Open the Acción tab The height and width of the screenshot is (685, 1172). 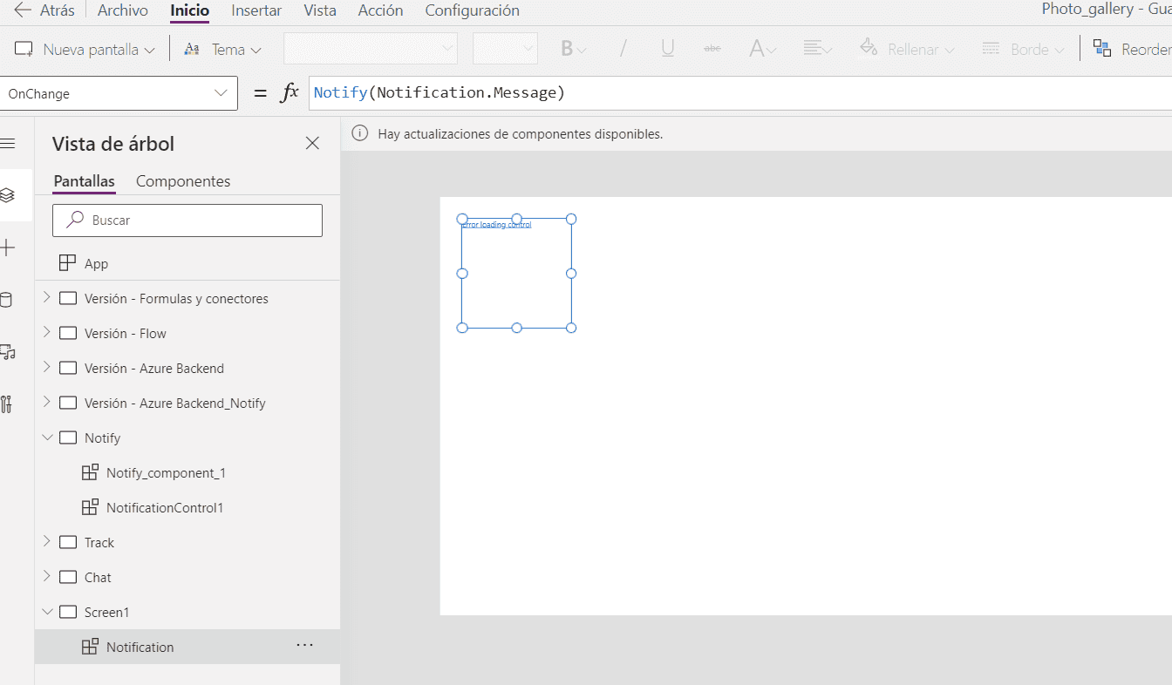coord(380,10)
